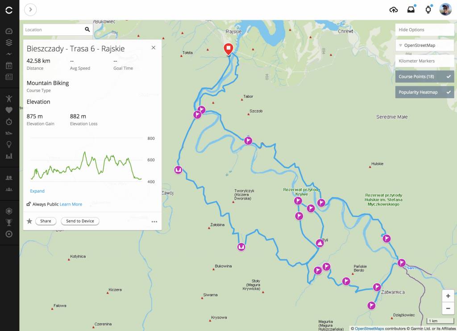Click the Hide Options button
457x331 pixels.
pyautogui.click(x=424, y=30)
